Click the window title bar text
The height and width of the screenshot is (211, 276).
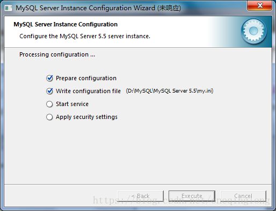coord(98,8)
